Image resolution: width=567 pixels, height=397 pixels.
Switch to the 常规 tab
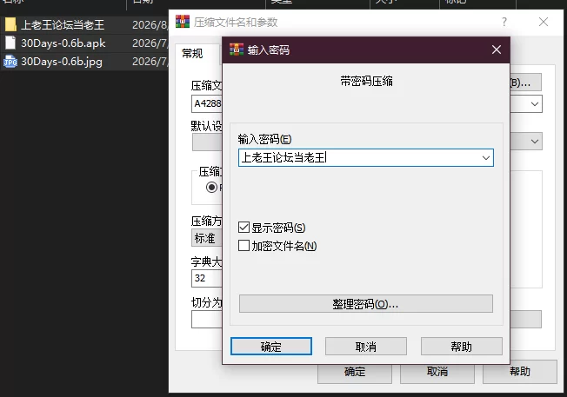[192, 54]
